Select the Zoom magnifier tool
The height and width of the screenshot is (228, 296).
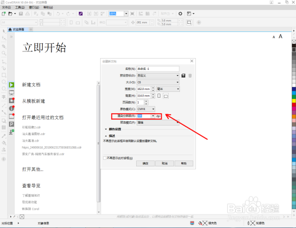(4, 53)
